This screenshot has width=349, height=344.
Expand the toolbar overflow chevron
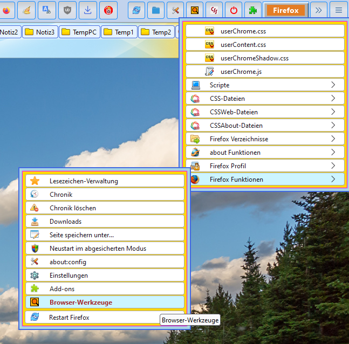point(318,10)
